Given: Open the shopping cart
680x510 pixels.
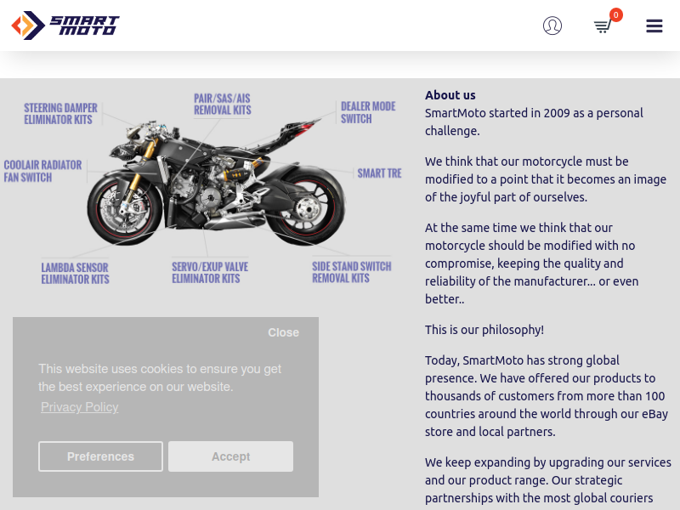Looking at the screenshot, I should point(603,27).
